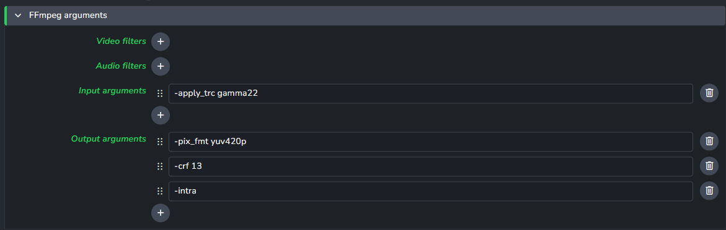Select the reorder handle next to -crf 13
The height and width of the screenshot is (230, 726).
(160, 166)
